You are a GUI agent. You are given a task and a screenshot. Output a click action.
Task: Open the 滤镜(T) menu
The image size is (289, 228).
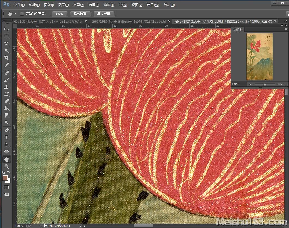(109, 5)
